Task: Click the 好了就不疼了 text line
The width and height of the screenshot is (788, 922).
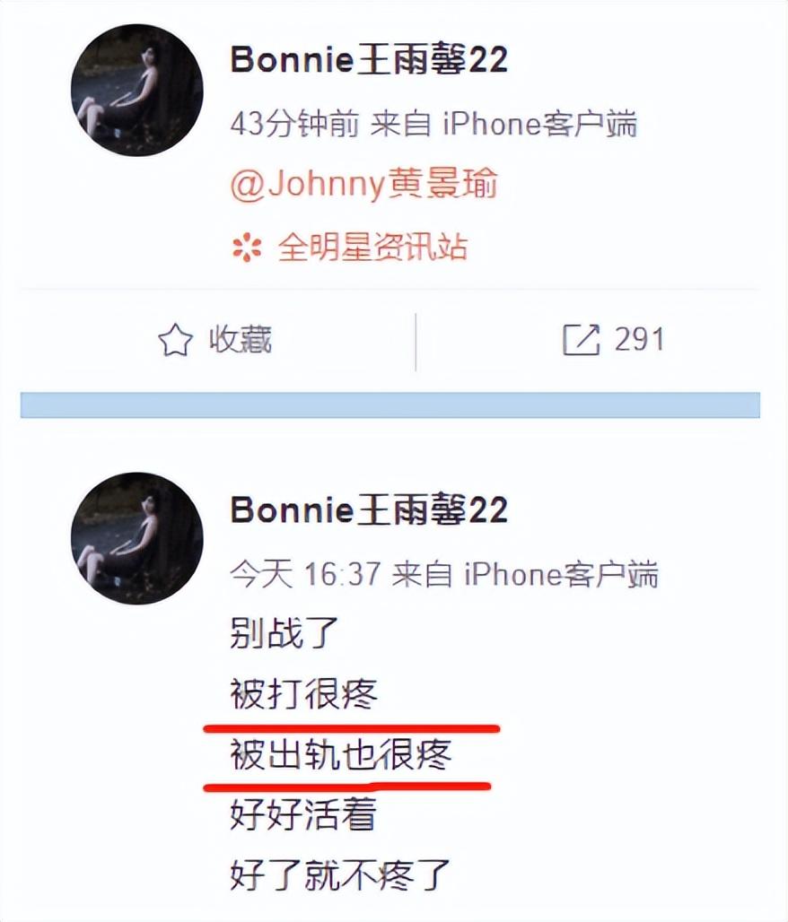Action: 339,875
